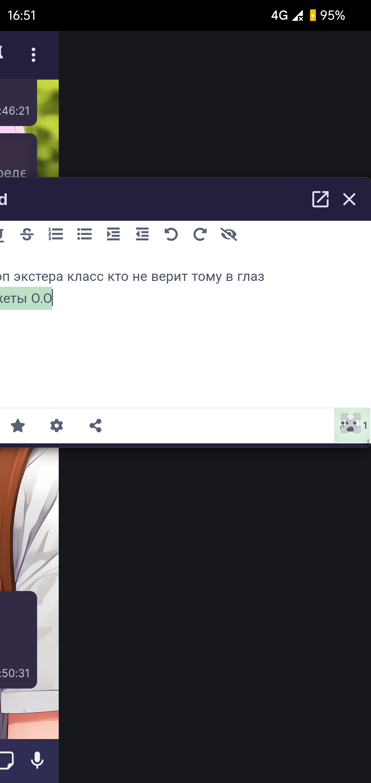The height and width of the screenshot is (783, 371).
Task: Insert a numbered list
Action: pyautogui.click(x=56, y=234)
